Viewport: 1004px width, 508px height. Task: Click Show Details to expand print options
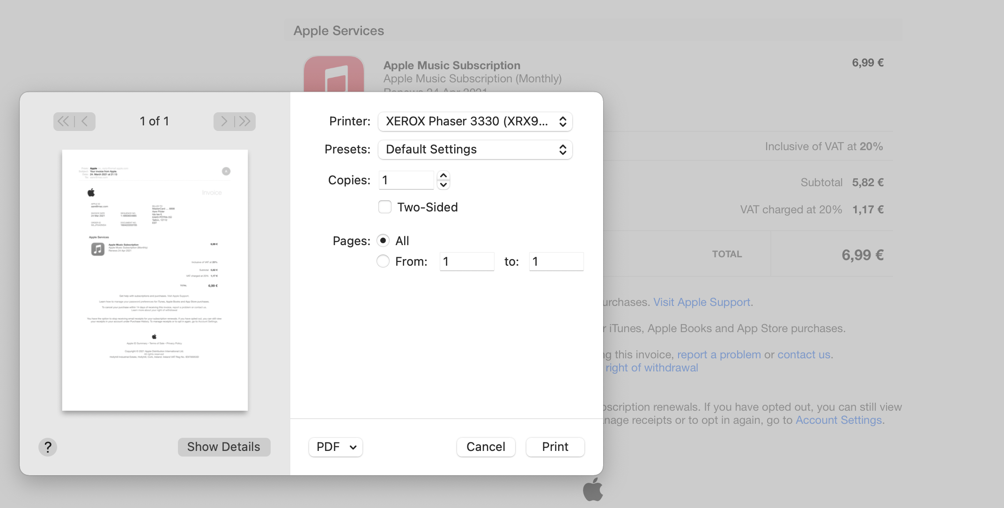224,447
